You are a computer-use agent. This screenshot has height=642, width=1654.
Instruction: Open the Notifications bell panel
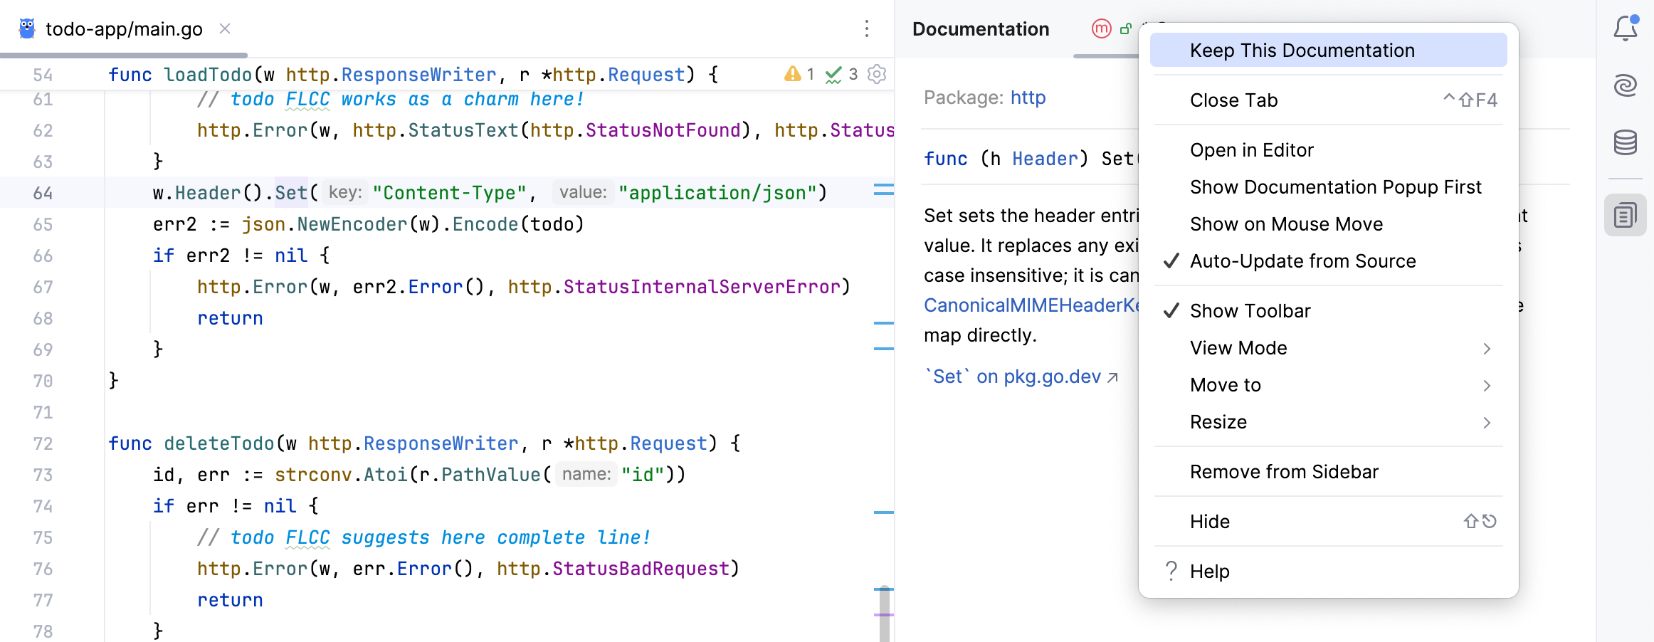click(1626, 29)
